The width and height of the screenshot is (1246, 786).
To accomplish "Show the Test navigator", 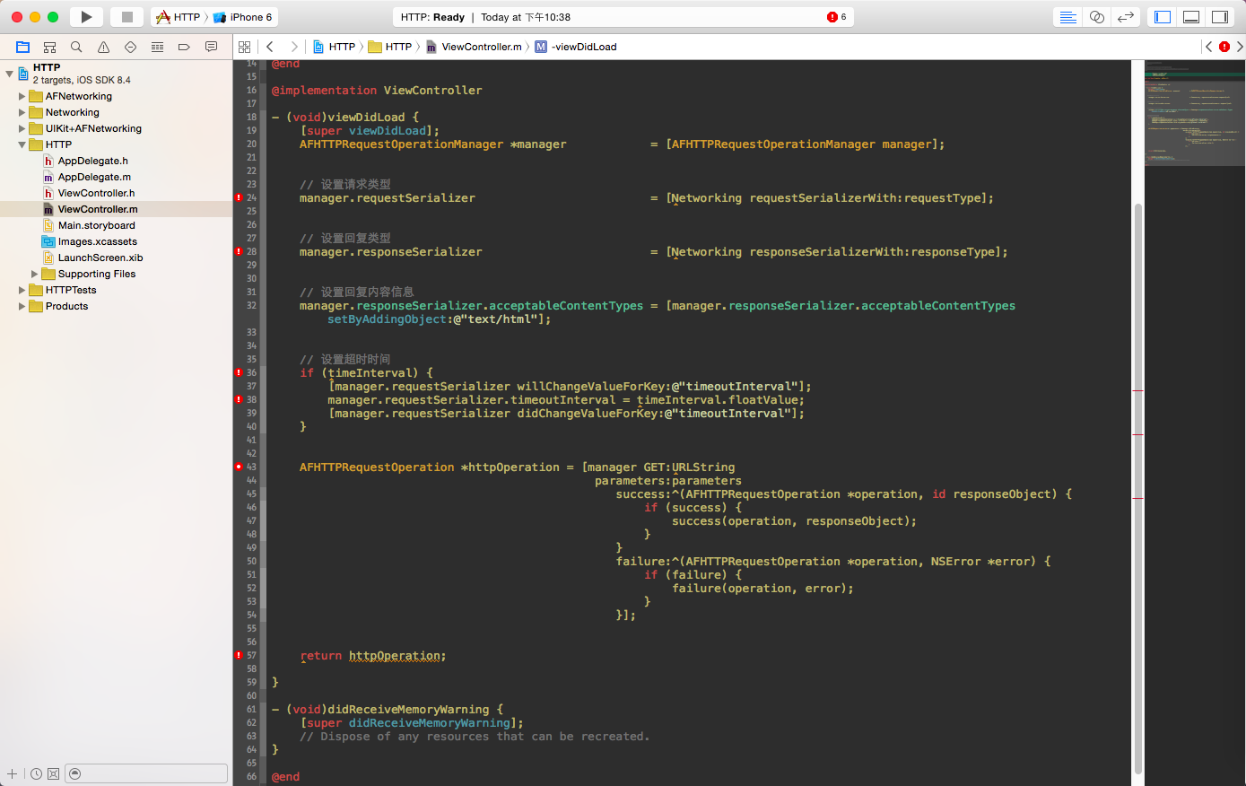I will (x=130, y=47).
